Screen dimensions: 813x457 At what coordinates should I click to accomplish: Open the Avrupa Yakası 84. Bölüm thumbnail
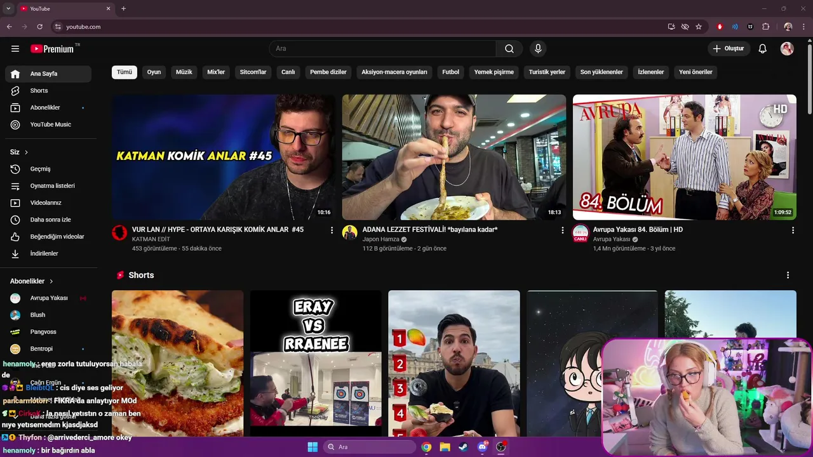point(685,157)
